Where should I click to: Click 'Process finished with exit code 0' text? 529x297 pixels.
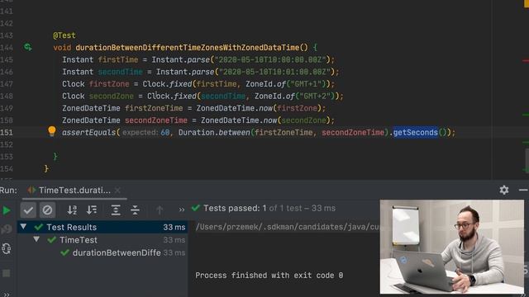(269, 275)
